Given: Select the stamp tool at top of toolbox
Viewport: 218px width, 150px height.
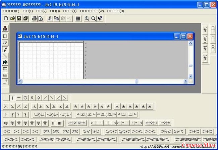Looking at the screenshot, I should tap(5, 28).
